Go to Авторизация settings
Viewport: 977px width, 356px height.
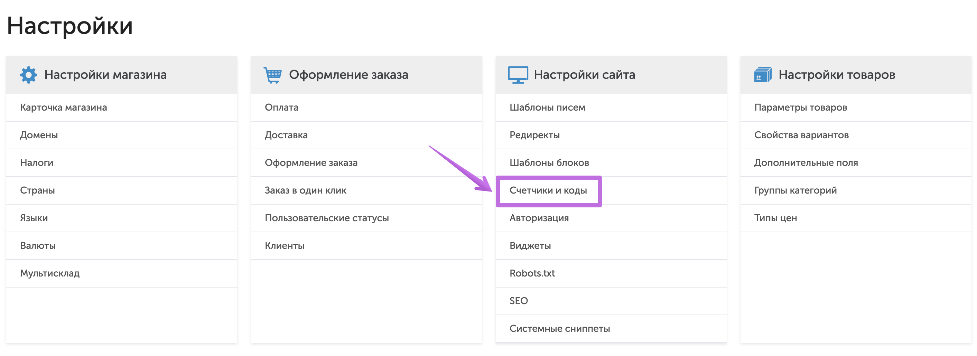tap(539, 218)
